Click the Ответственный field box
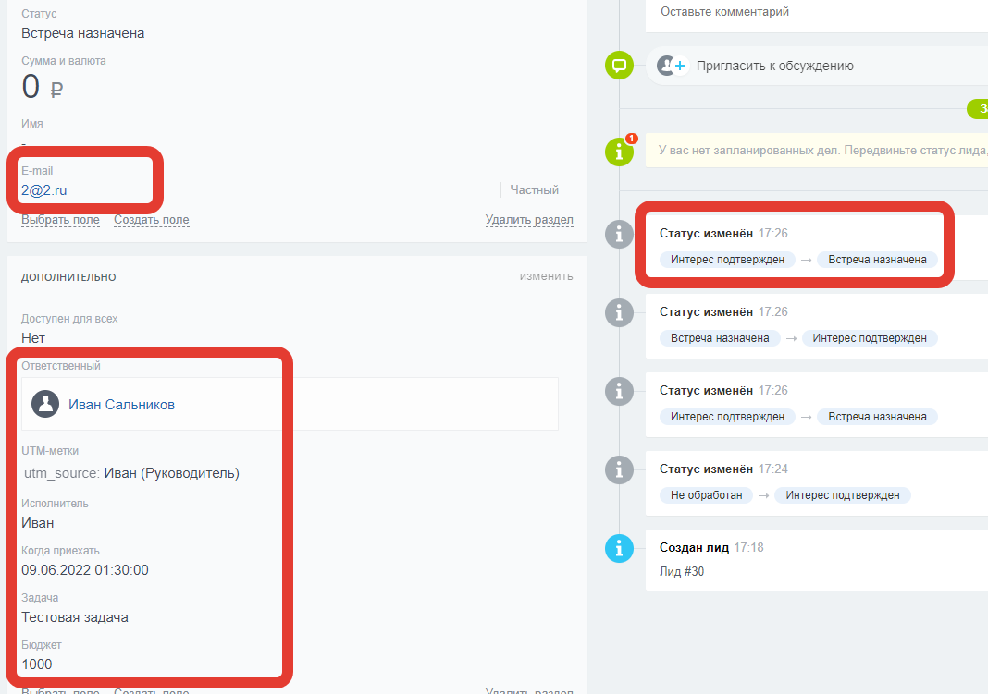This screenshot has width=988, height=694. tap(290, 404)
